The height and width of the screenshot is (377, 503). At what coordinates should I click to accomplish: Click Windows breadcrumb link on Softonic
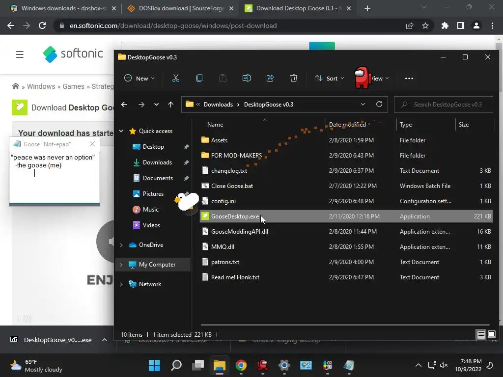pos(41,86)
